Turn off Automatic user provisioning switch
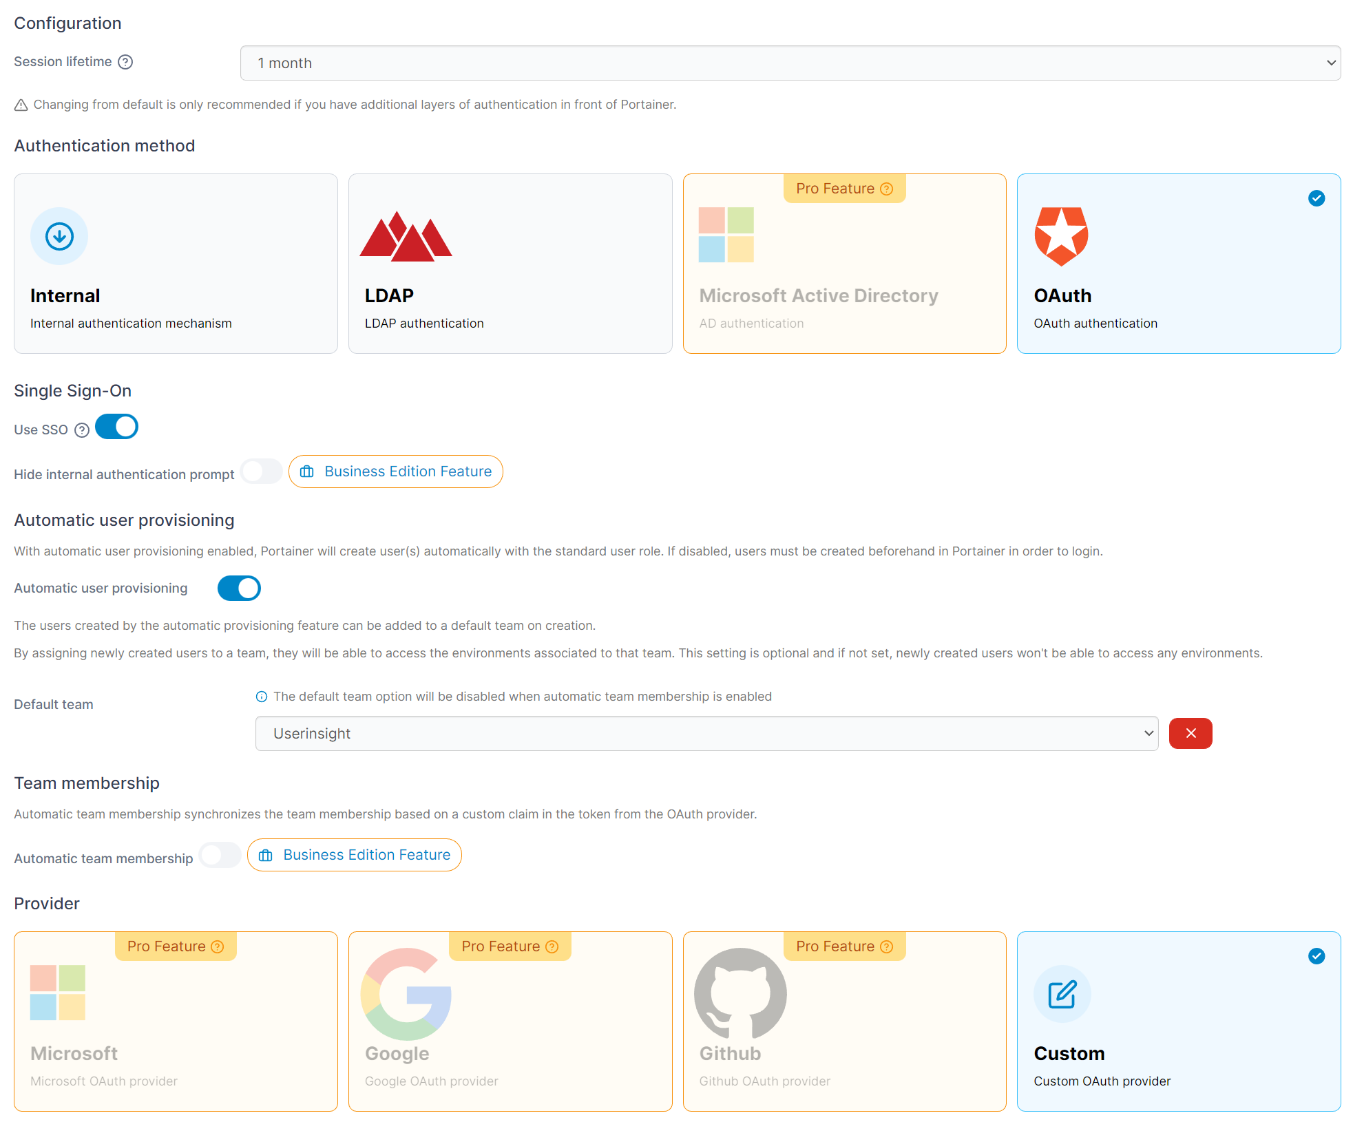 239,589
